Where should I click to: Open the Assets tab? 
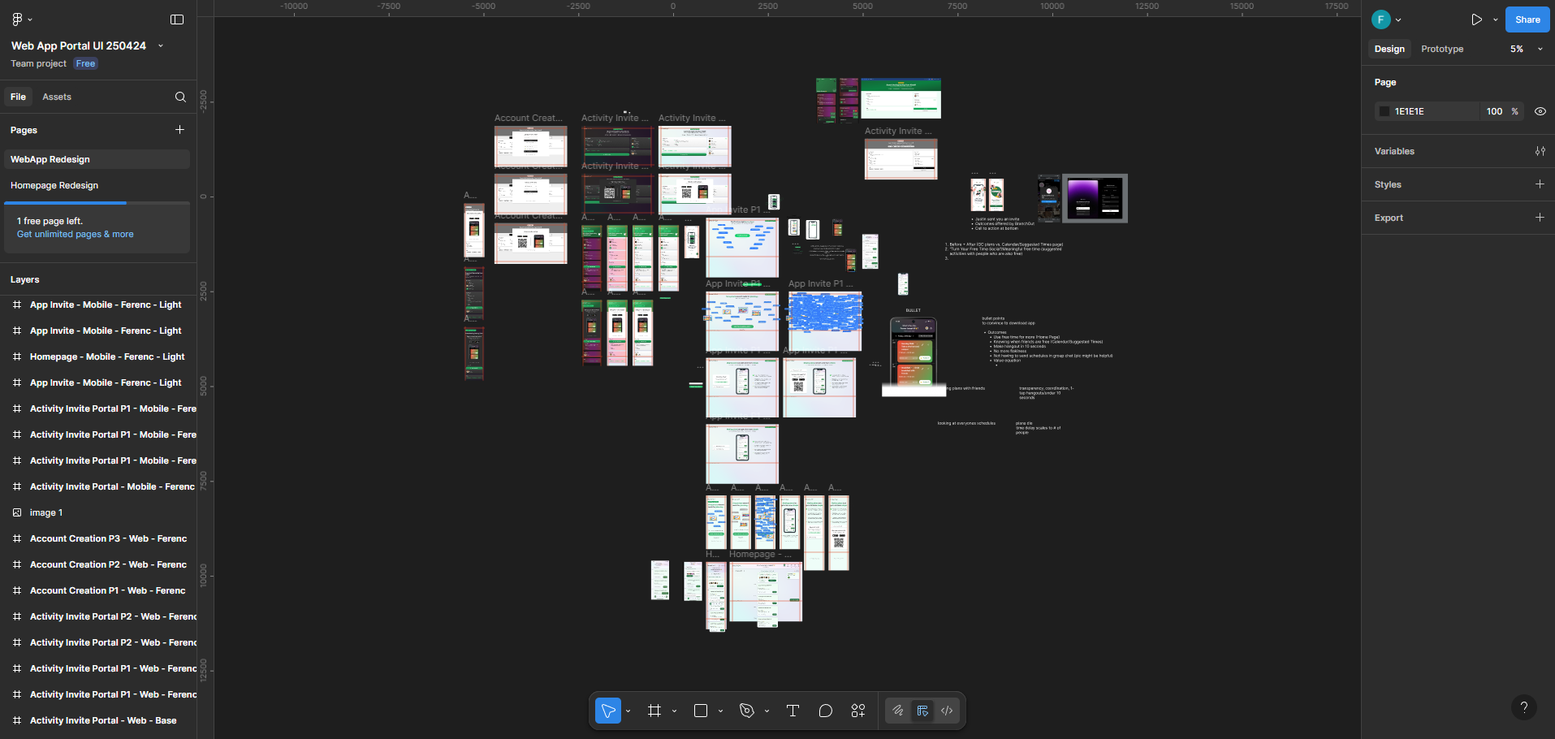click(x=57, y=97)
